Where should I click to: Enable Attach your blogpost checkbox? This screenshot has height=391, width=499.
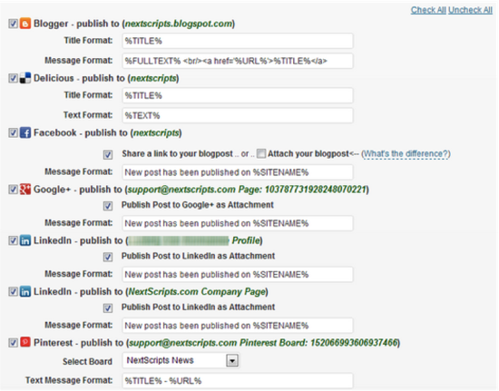[261, 153]
